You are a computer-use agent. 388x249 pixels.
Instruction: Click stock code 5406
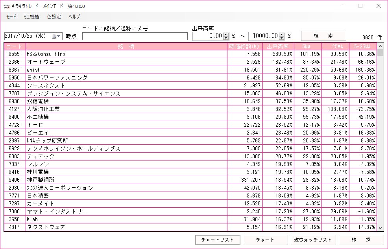point(14,180)
